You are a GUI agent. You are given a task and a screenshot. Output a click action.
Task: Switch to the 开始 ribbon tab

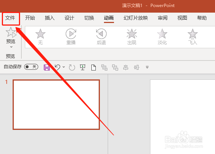click(30, 18)
